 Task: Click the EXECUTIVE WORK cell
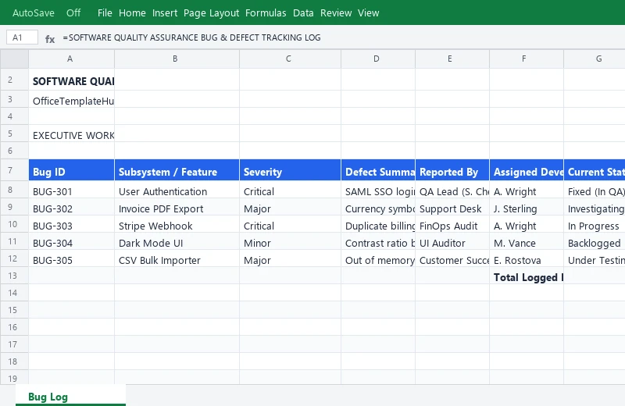coord(71,134)
